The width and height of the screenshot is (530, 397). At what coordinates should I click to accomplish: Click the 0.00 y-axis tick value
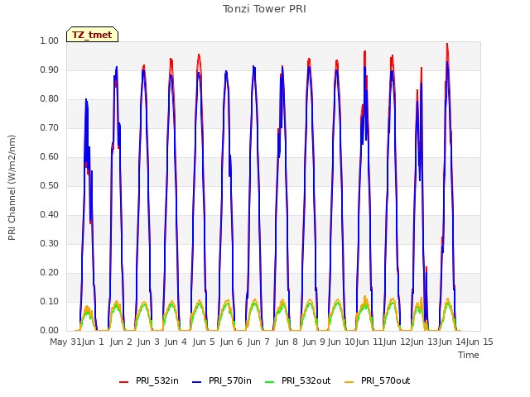coord(50,331)
